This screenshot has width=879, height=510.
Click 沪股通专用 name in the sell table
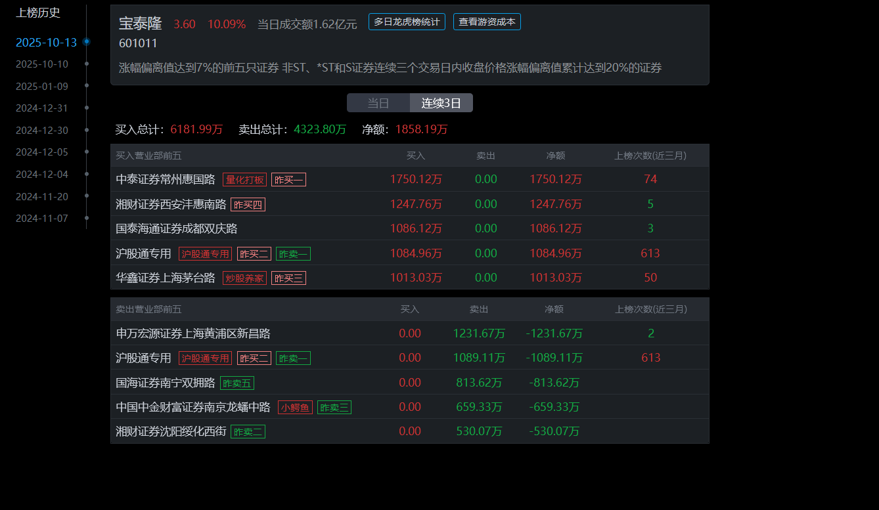[143, 358]
